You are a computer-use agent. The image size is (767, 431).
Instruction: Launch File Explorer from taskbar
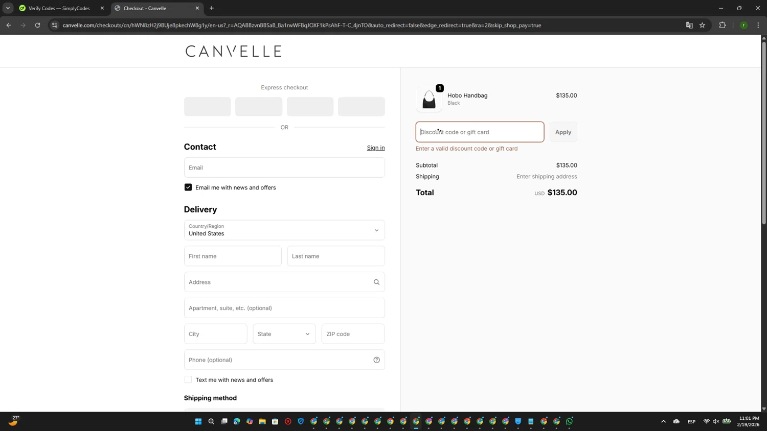coord(262,421)
